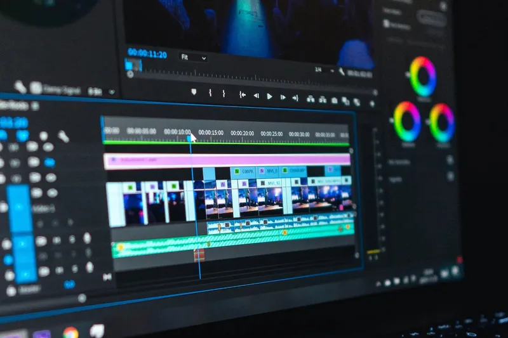Open Program Monitor wrench settings
The width and height of the screenshot is (508, 338).
click(x=342, y=72)
